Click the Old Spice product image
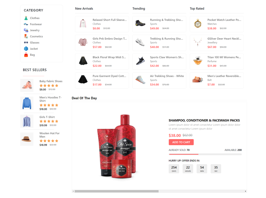266x198 pixels. point(116,146)
